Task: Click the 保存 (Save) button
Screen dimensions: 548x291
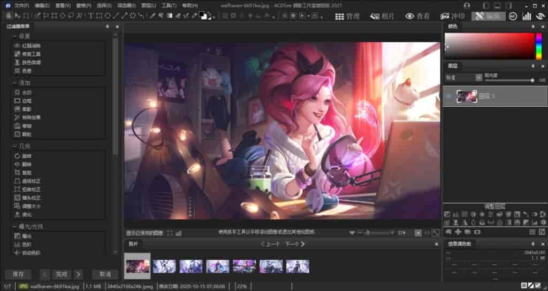Action: 18,274
